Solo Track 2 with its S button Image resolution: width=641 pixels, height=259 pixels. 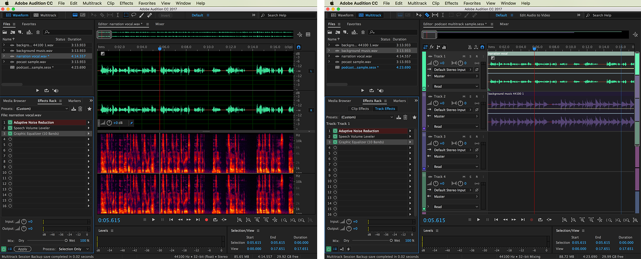470,96
